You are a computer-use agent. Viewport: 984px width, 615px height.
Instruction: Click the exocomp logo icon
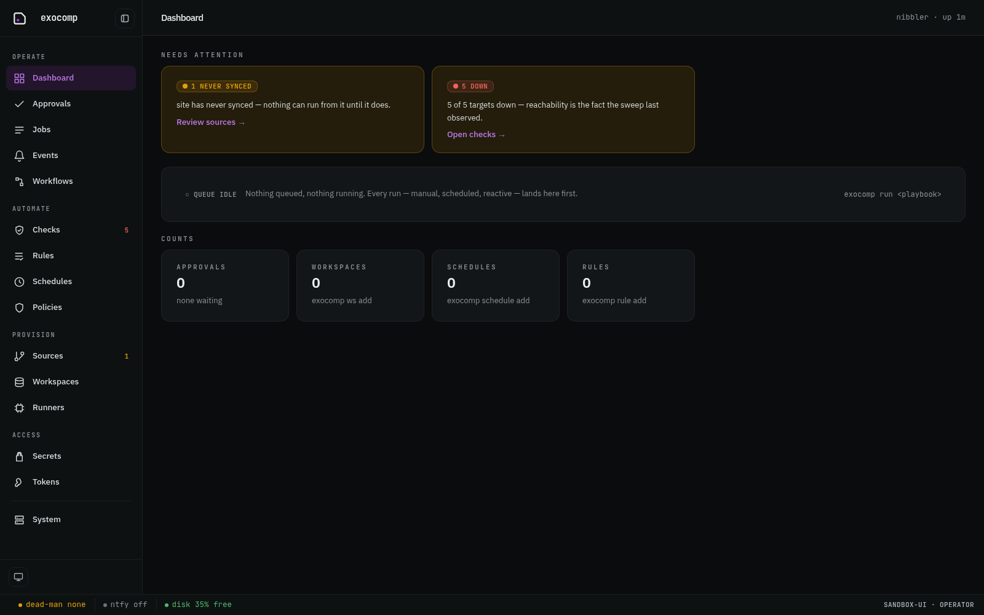(20, 18)
